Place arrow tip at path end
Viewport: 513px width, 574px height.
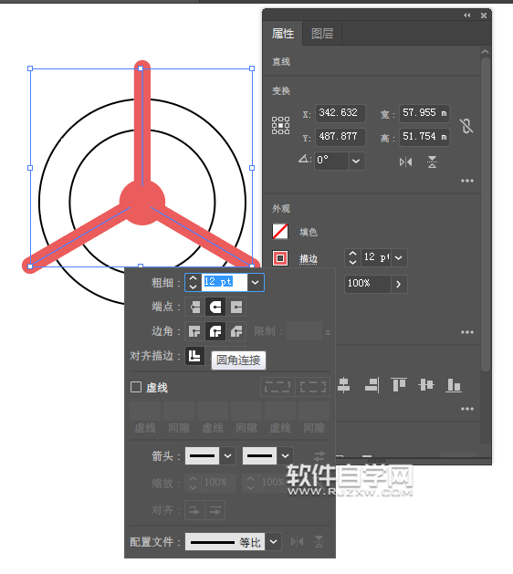[215, 510]
